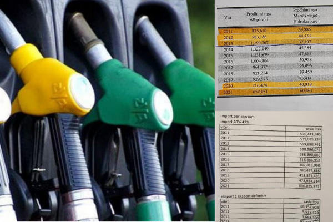Select the Albpetrol value 1,004,804

(259, 61)
